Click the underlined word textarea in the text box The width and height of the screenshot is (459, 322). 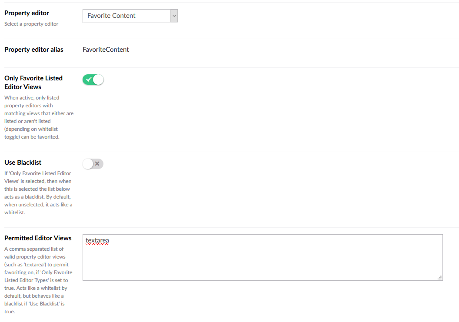pos(97,241)
